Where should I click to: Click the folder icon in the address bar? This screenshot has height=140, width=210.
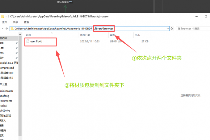[12, 29]
